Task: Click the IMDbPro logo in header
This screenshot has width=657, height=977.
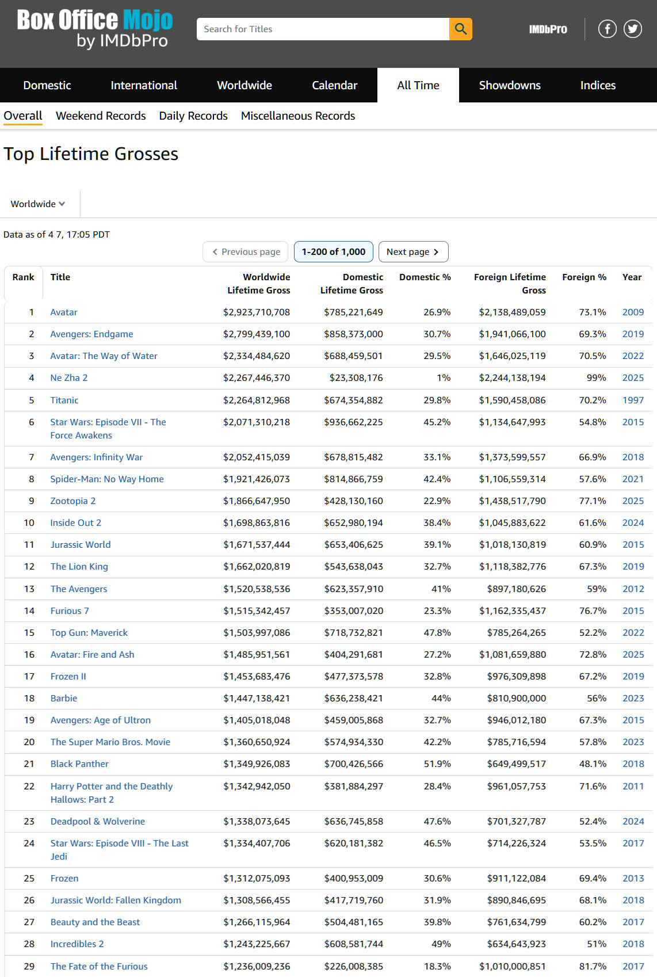Action: [x=548, y=29]
